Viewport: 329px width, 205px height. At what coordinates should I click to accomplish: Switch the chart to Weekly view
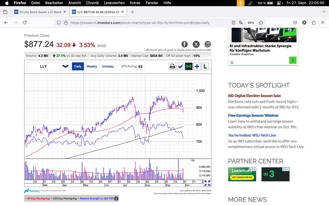click(92, 66)
